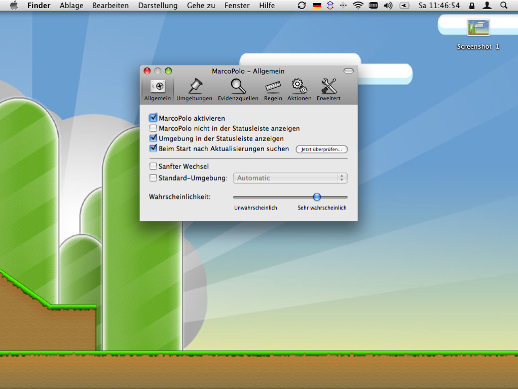Click the sync arrows menu bar icon

click(x=302, y=5)
